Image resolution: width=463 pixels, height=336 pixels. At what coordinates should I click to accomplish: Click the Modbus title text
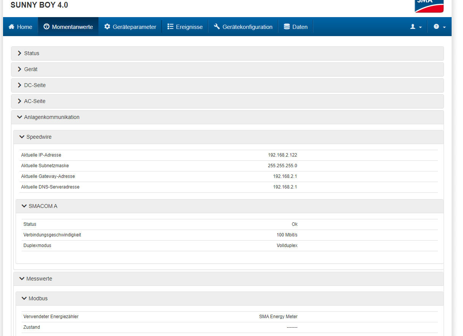38,298
